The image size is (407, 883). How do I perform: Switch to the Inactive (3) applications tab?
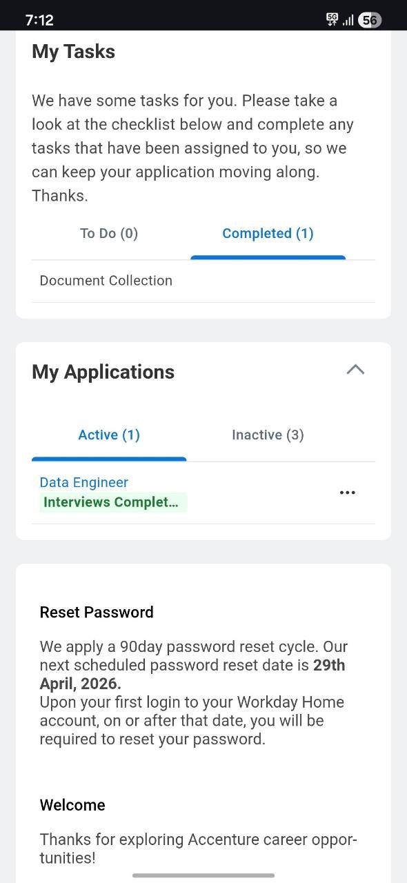pos(268,435)
